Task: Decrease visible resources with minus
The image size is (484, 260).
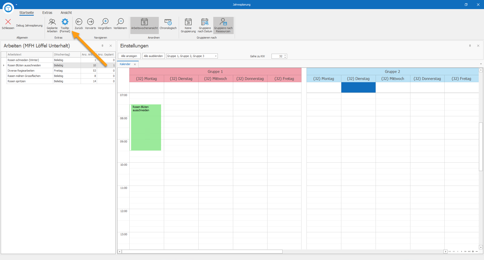Action: point(477,251)
